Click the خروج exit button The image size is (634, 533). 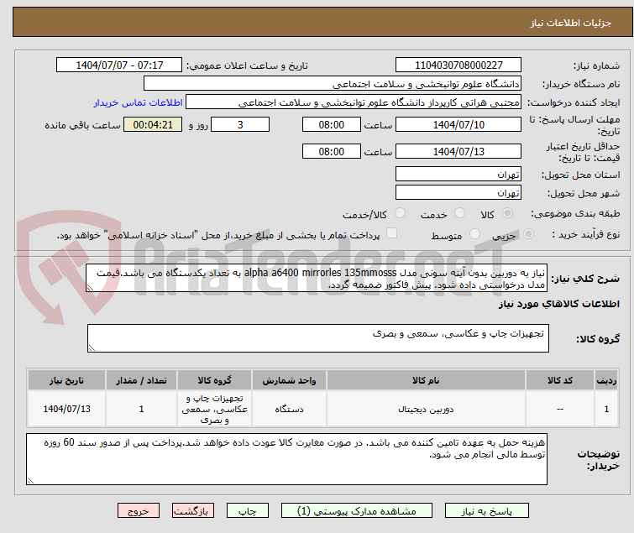(139, 511)
